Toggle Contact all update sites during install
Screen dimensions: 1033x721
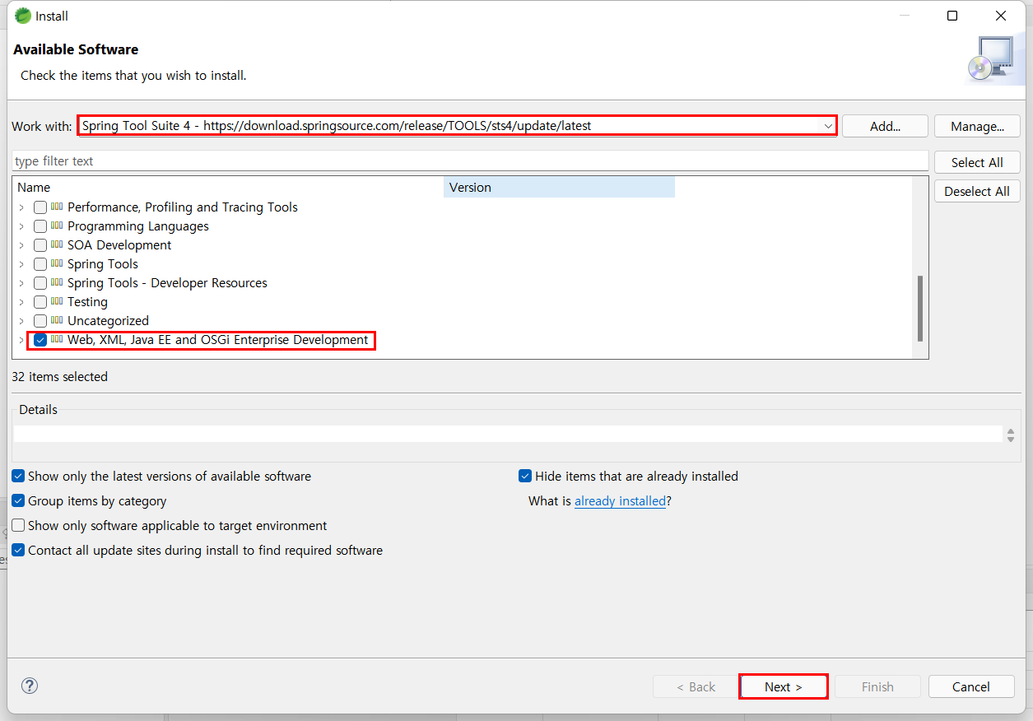click(18, 550)
